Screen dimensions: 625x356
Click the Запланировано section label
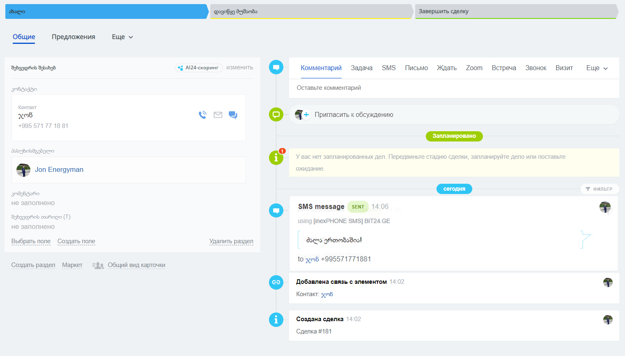coord(454,136)
